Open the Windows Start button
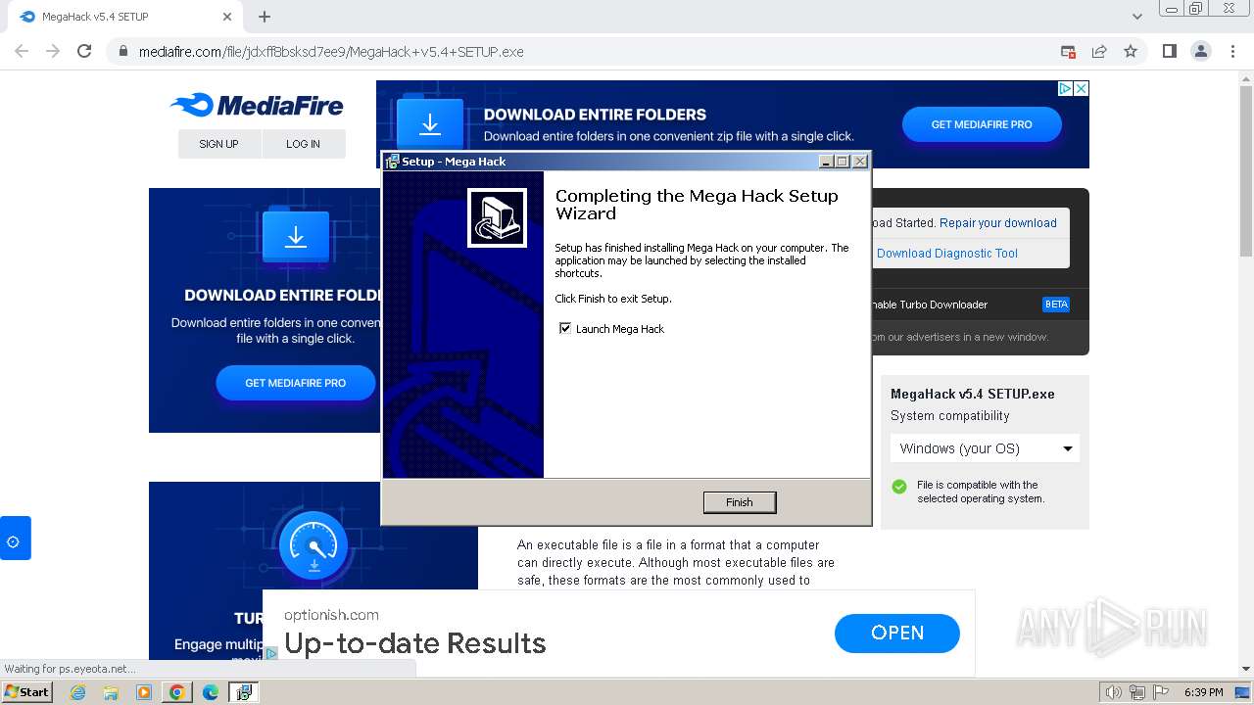The width and height of the screenshot is (1254, 705). pos(27,692)
